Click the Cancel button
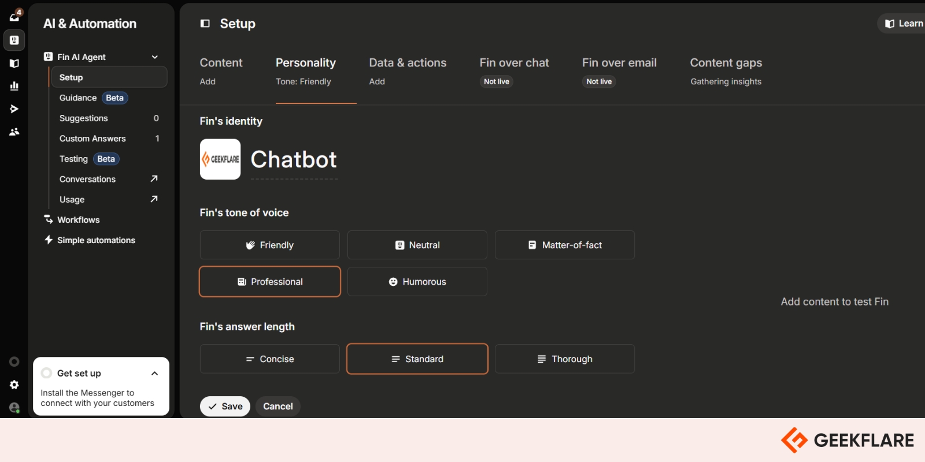 coord(277,406)
